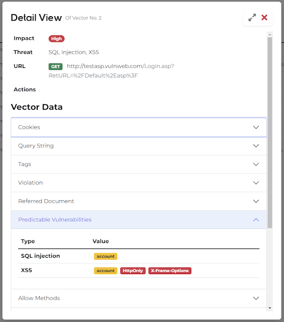Select the 'SQL injection, XSS' threat text
284x322 pixels.
pyautogui.click(x=74, y=52)
